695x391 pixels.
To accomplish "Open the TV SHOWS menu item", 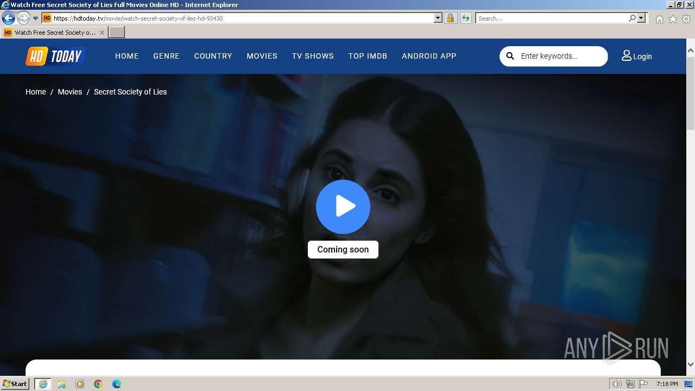I will [x=313, y=56].
